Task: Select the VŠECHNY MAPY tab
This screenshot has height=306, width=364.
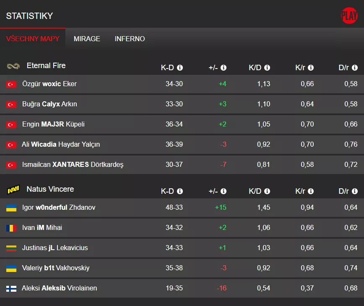Action: [x=33, y=39]
